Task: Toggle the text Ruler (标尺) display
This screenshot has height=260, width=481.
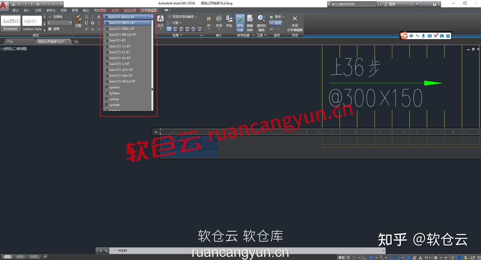Action: point(276,23)
